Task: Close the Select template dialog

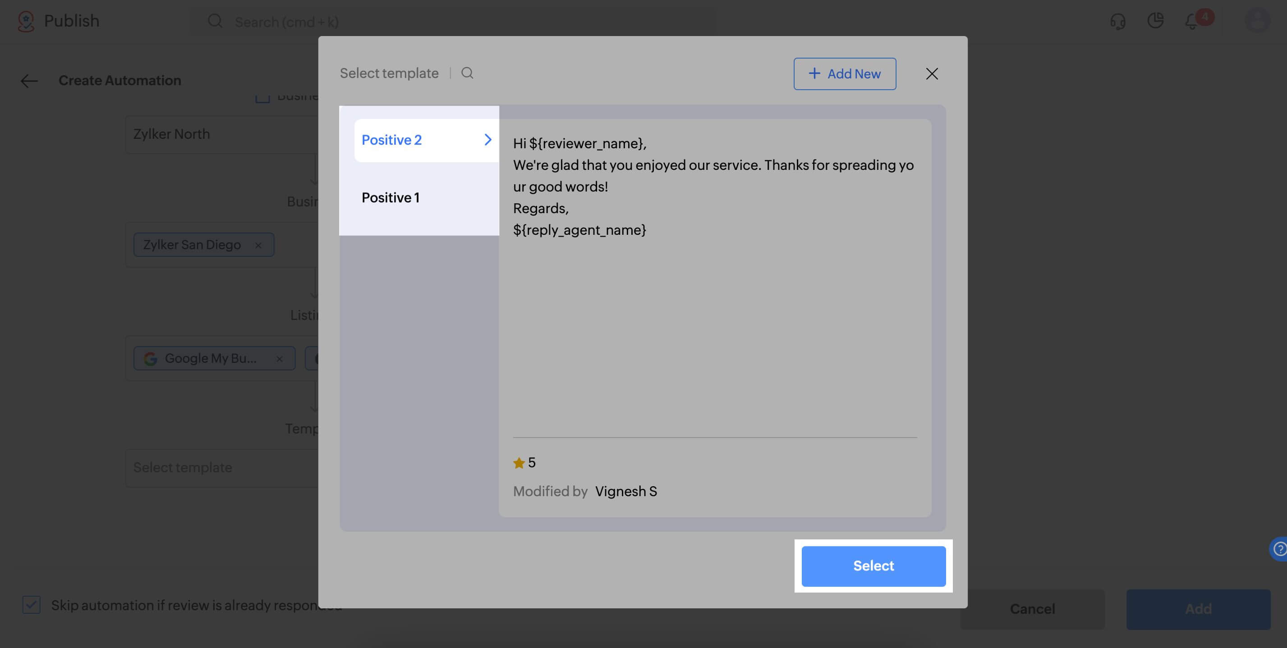Action: pyautogui.click(x=931, y=74)
